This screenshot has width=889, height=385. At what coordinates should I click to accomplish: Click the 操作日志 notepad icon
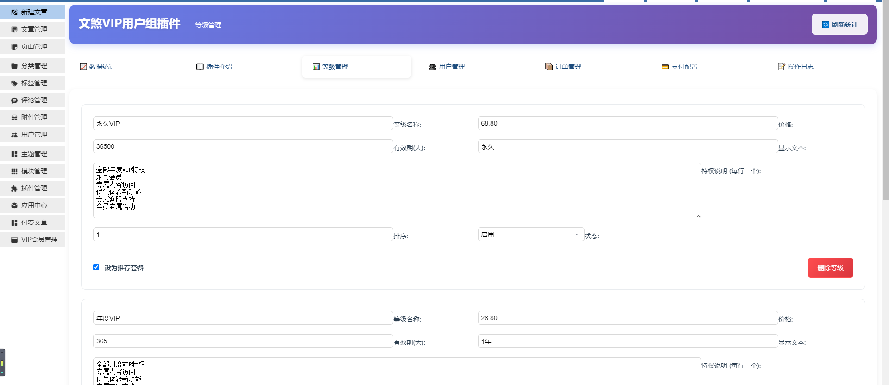click(781, 67)
